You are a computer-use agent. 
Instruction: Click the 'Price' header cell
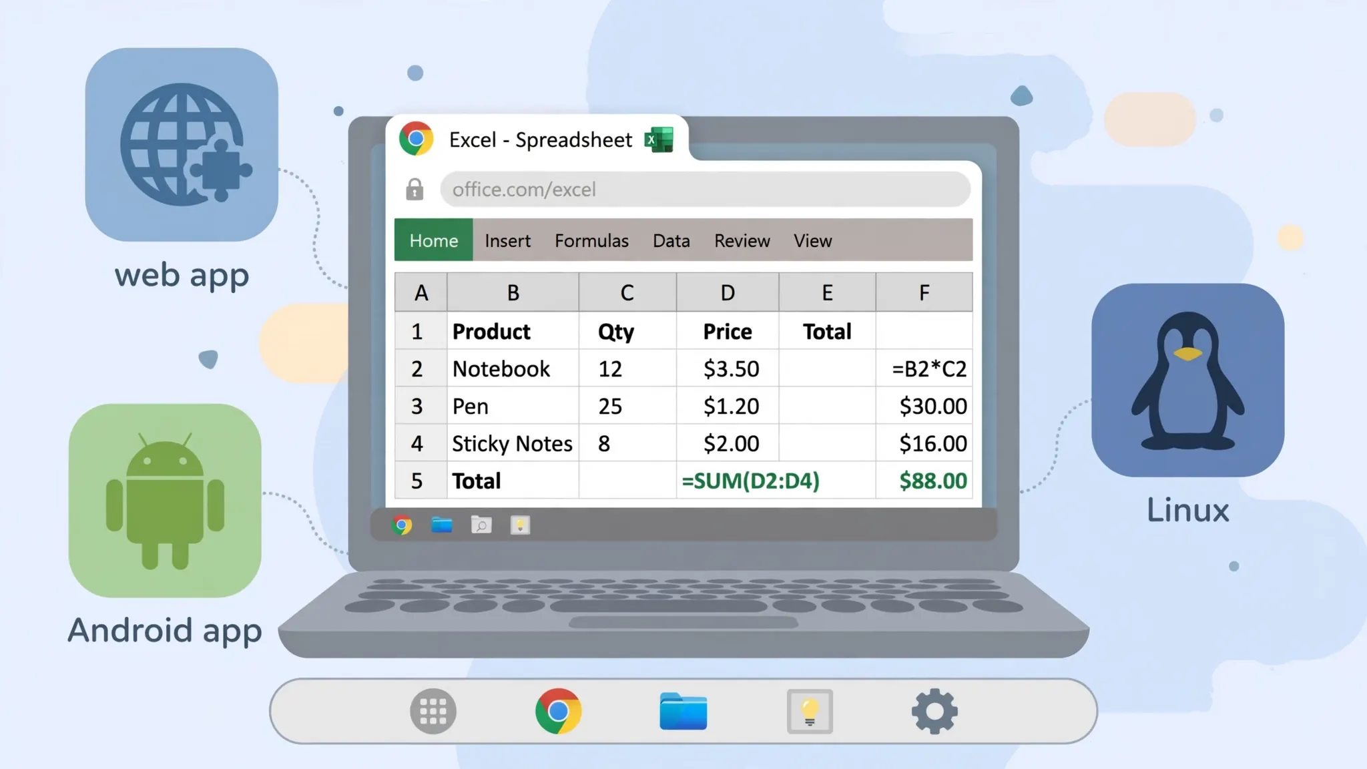728,331
